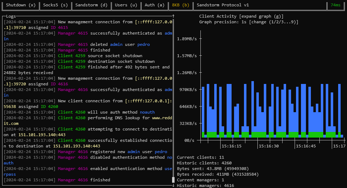Open the Sandstorm (d) tab
Screen dimensions: 347x188
pyautogui.click(x=91, y=5)
